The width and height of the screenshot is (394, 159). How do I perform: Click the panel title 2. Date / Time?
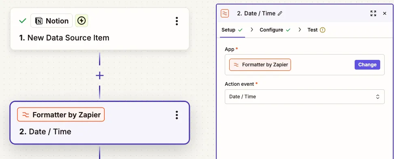click(256, 13)
